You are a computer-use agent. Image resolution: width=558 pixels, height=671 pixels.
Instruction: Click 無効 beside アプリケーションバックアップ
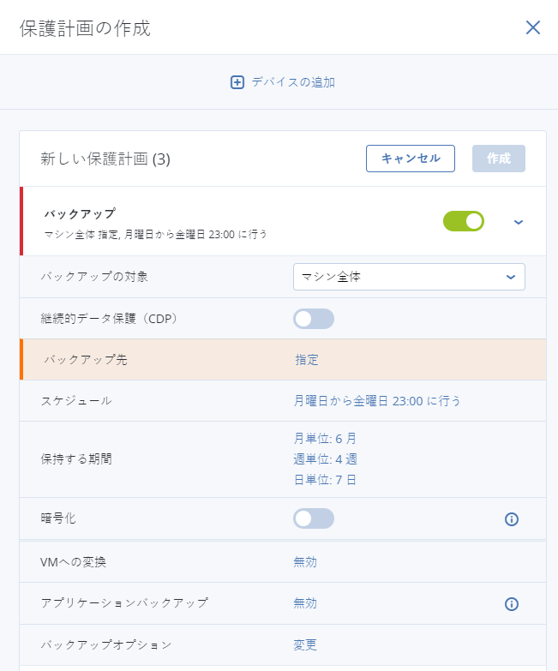click(305, 603)
